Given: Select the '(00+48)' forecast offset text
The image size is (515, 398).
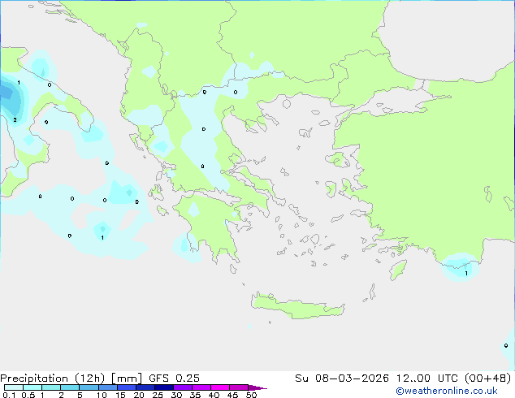Looking at the screenshot, I should 488,379.
